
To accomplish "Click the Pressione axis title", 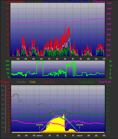I will coord(99,2).
